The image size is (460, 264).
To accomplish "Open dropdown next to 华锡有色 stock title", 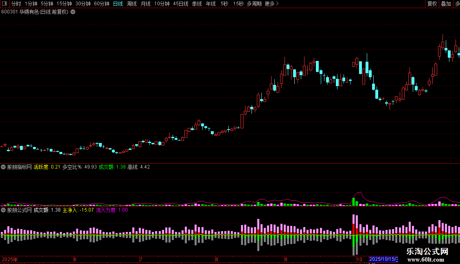I will coord(73,12).
